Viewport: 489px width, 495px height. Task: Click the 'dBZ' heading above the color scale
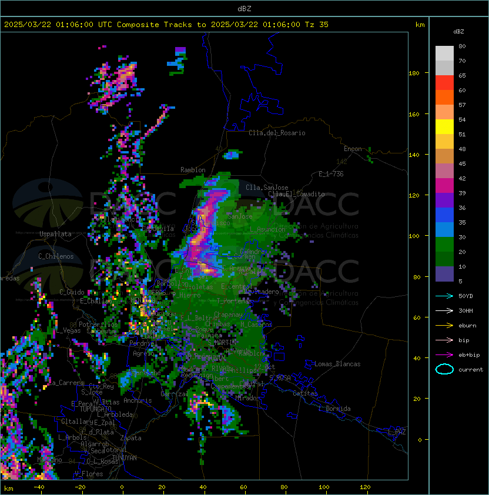pyautogui.click(x=458, y=32)
